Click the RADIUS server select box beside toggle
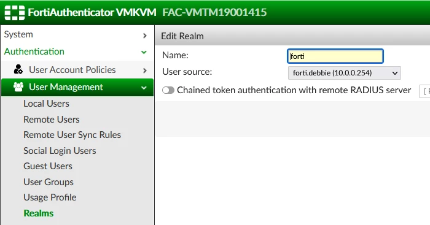 (424, 91)
